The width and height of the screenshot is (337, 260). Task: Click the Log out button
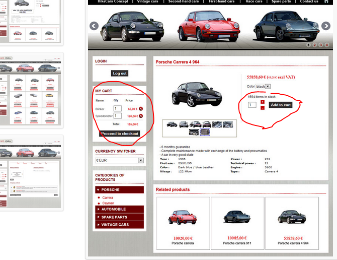coord(120,74)
